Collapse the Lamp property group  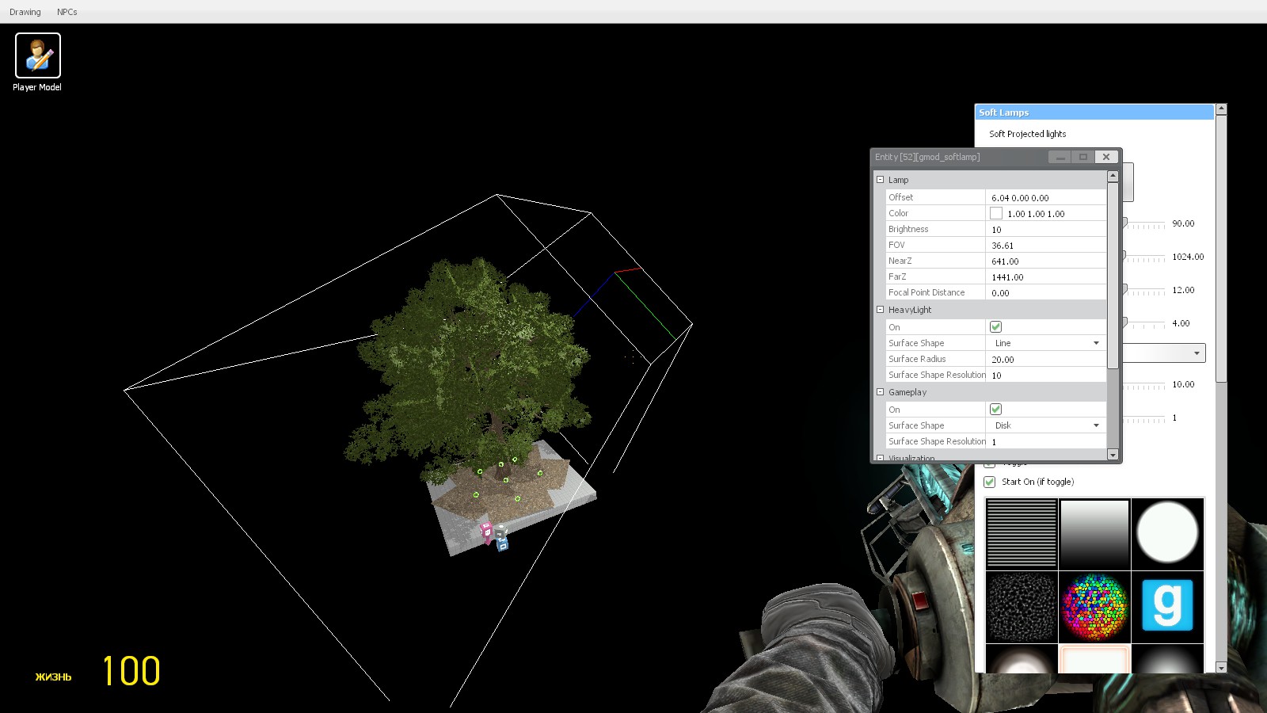click(880, 180)
